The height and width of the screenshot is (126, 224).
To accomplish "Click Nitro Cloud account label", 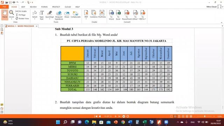I will 211,7.
